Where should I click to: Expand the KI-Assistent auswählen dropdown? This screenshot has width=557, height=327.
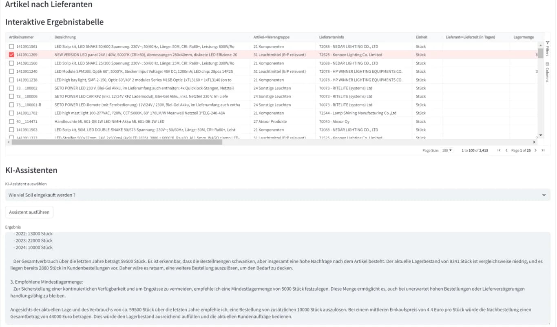(x=277, y=195)
